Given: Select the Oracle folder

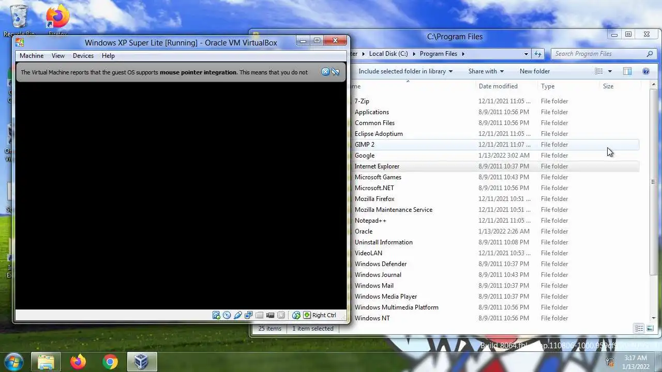Looking at the screenshot, I should [x=494, y=231].
